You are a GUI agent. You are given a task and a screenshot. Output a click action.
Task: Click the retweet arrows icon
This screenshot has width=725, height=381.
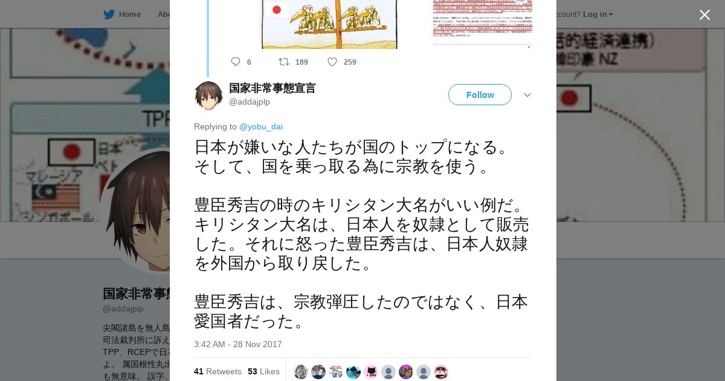click(x=283, y=62)
